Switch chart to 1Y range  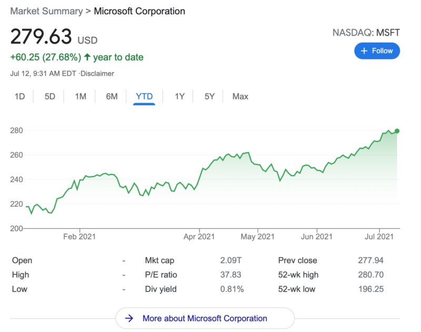coord(179,96)
